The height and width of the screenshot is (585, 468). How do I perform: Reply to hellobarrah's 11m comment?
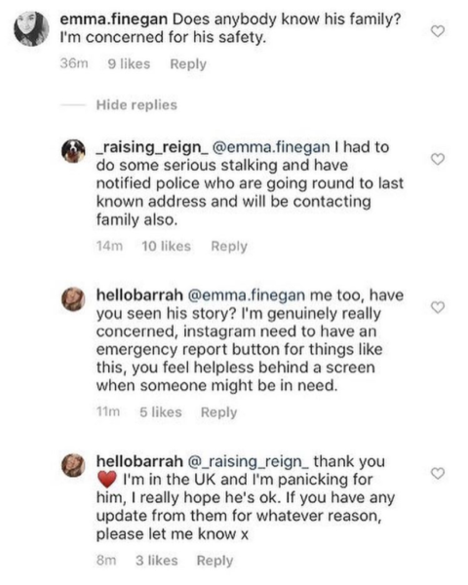point(218,412)
